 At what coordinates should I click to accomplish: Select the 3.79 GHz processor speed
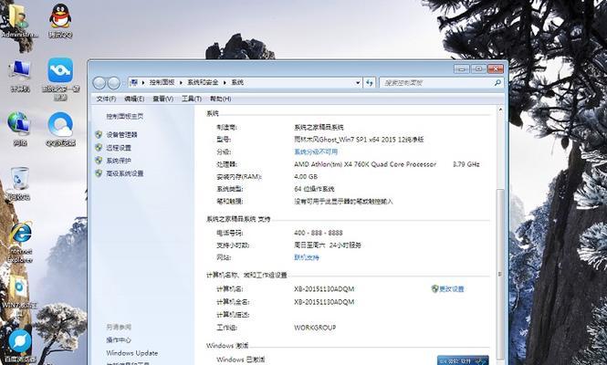click(x=466, y=164)
